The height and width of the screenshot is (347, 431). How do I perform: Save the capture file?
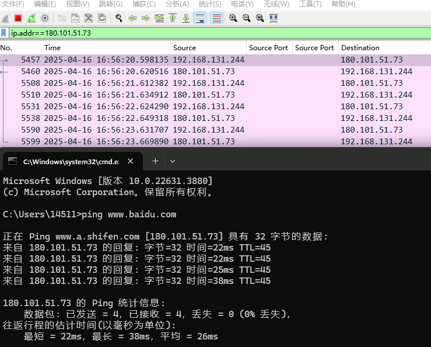75,19
